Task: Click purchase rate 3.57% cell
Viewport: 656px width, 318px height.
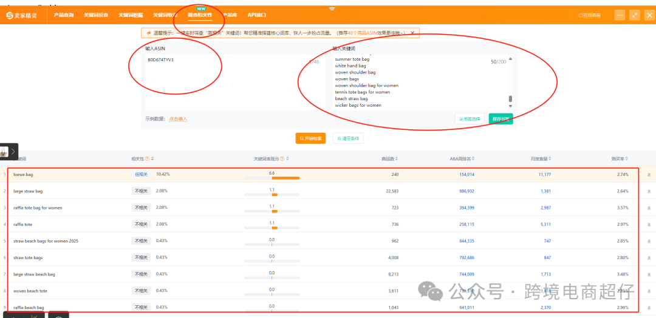Action: tap(623, 208)
